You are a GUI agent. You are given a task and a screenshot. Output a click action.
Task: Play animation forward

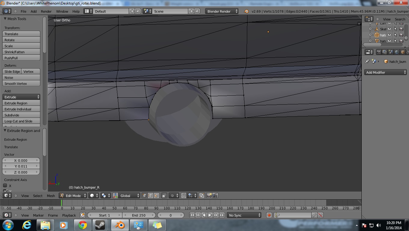[x=210, y=215]
